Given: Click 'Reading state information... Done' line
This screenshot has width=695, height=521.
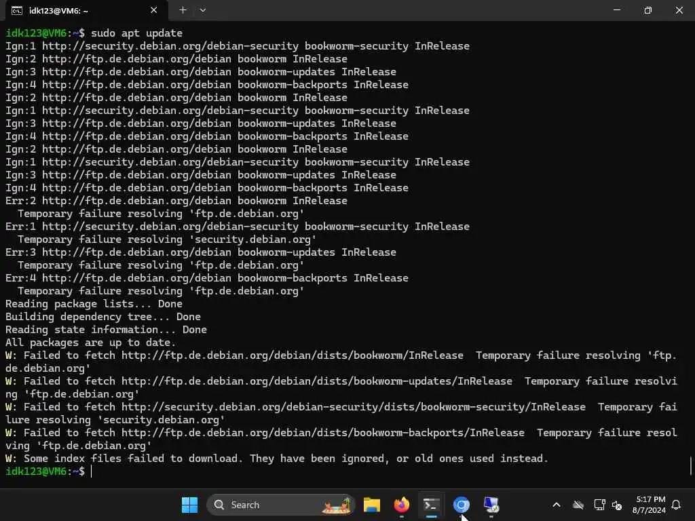Looking at the screenshot, I should coord(106,330).
